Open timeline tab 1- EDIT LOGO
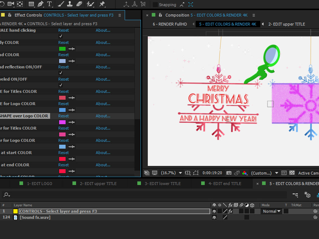 (39, 184)
